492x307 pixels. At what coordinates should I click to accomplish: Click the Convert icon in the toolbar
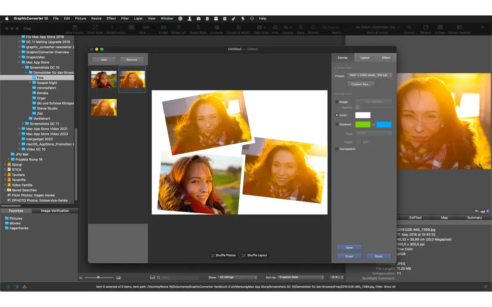[409, 27]
